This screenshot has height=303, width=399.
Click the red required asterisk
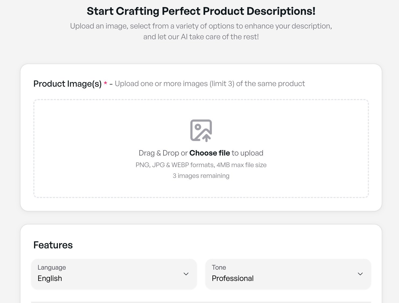point(105,83)
